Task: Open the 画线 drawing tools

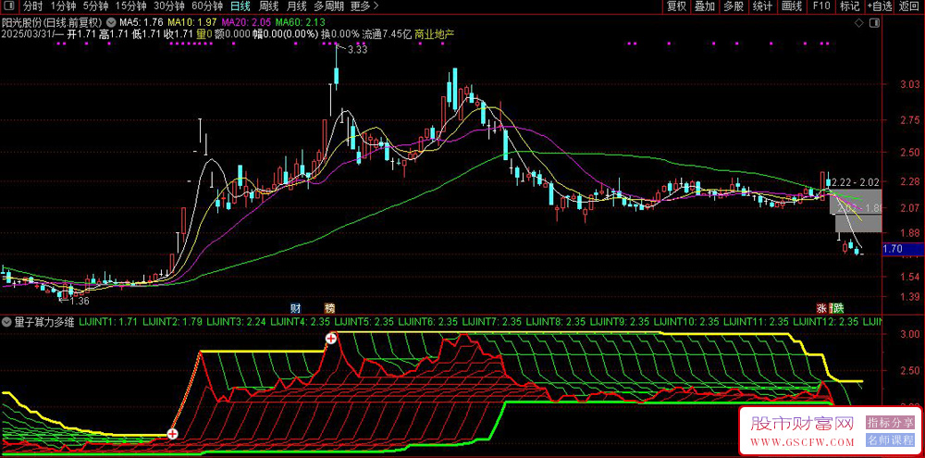Action: point(792,6)
